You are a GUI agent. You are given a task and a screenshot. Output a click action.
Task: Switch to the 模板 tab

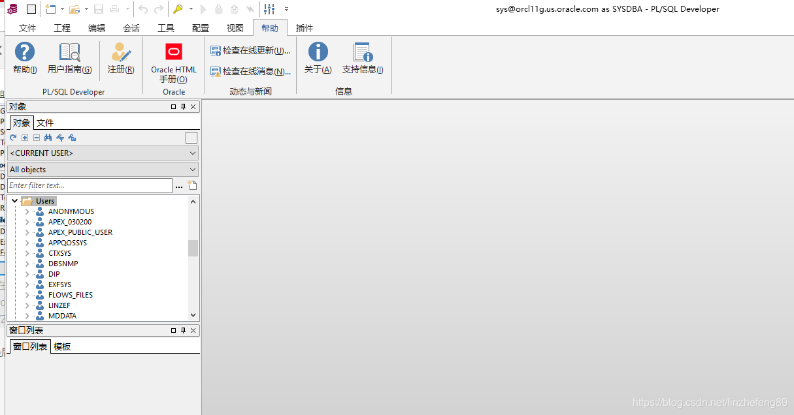(62, 346)
